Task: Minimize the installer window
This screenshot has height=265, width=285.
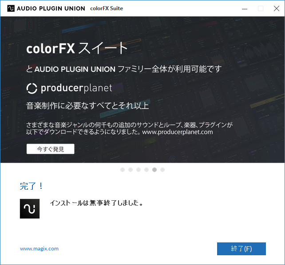Action: (245, 8)
